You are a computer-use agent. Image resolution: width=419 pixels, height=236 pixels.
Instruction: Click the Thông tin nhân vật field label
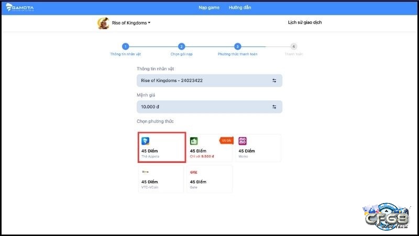[x=155, y=69]
